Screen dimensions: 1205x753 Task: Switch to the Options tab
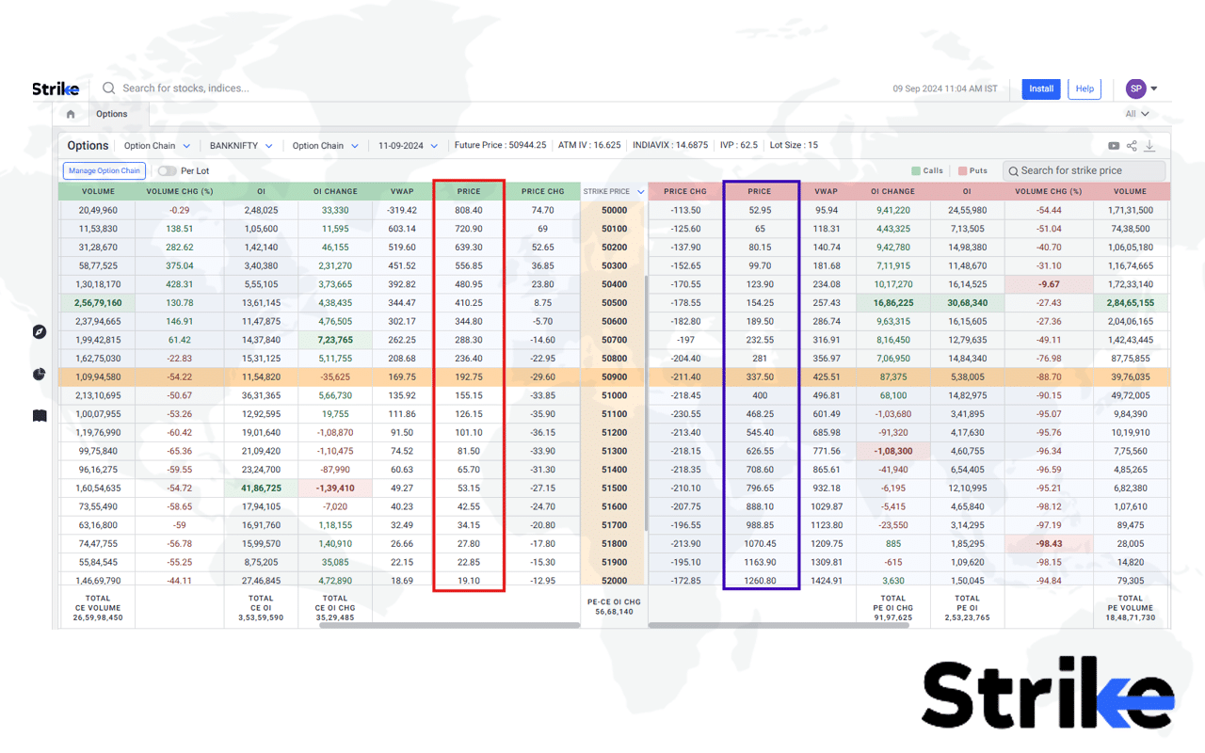[x=113, y=113]
